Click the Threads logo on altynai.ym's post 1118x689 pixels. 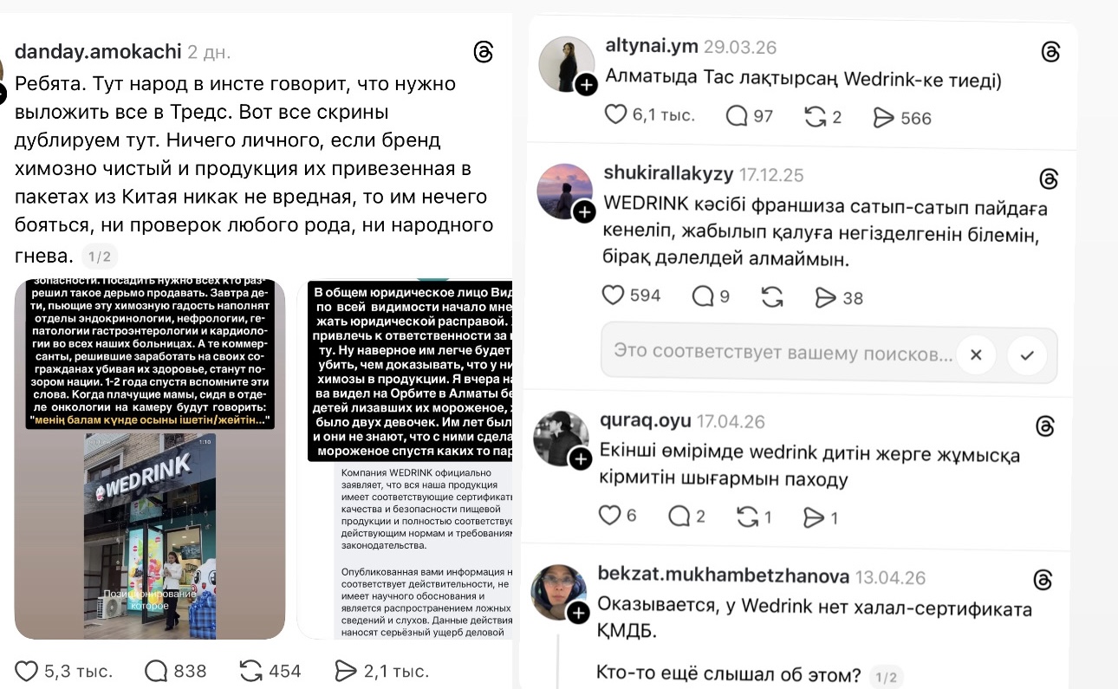pyautogui.click(x=1050, y=52)
